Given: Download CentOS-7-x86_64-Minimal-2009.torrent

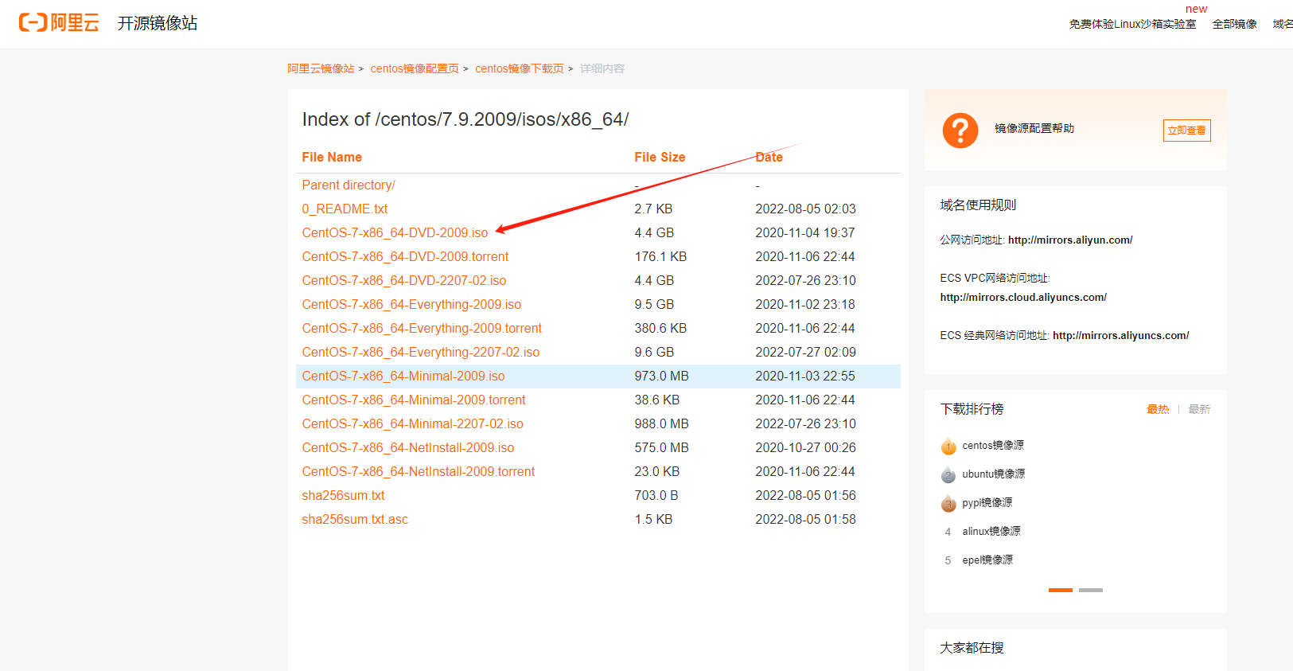Looking at the screenshot, I should click(x=414, y=400).
